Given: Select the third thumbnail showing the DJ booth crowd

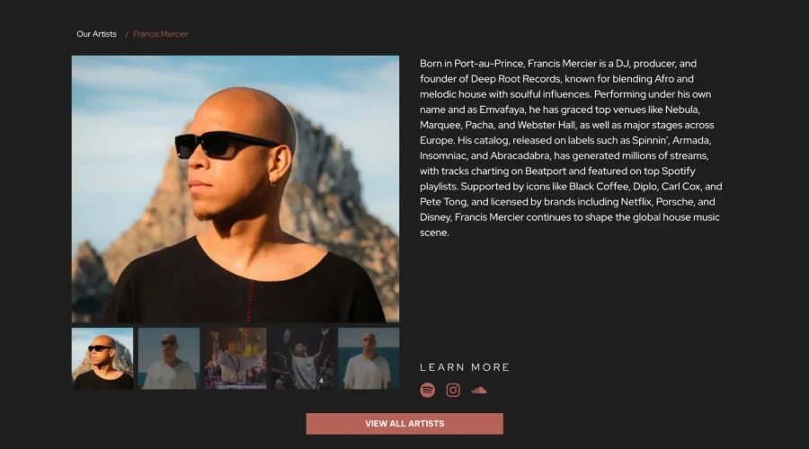Looking at the screenshot, I should click(236, 358).
